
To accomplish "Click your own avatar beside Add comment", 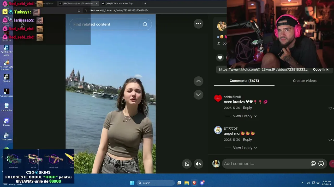I will (216, 164).
